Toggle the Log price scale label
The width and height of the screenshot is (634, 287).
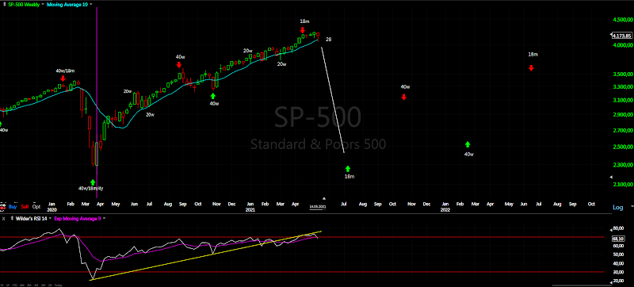(618, 208)
